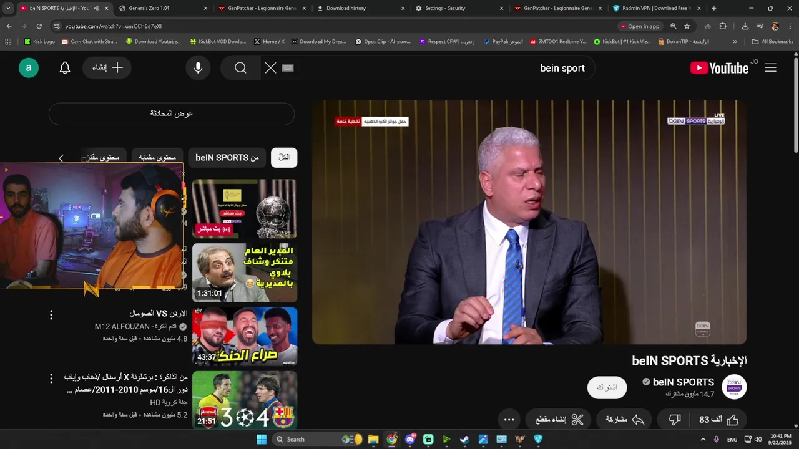Viewport: 799px width, 449px height.
Task: Open Kick Logo bookmark
Action: pos(39,42)
